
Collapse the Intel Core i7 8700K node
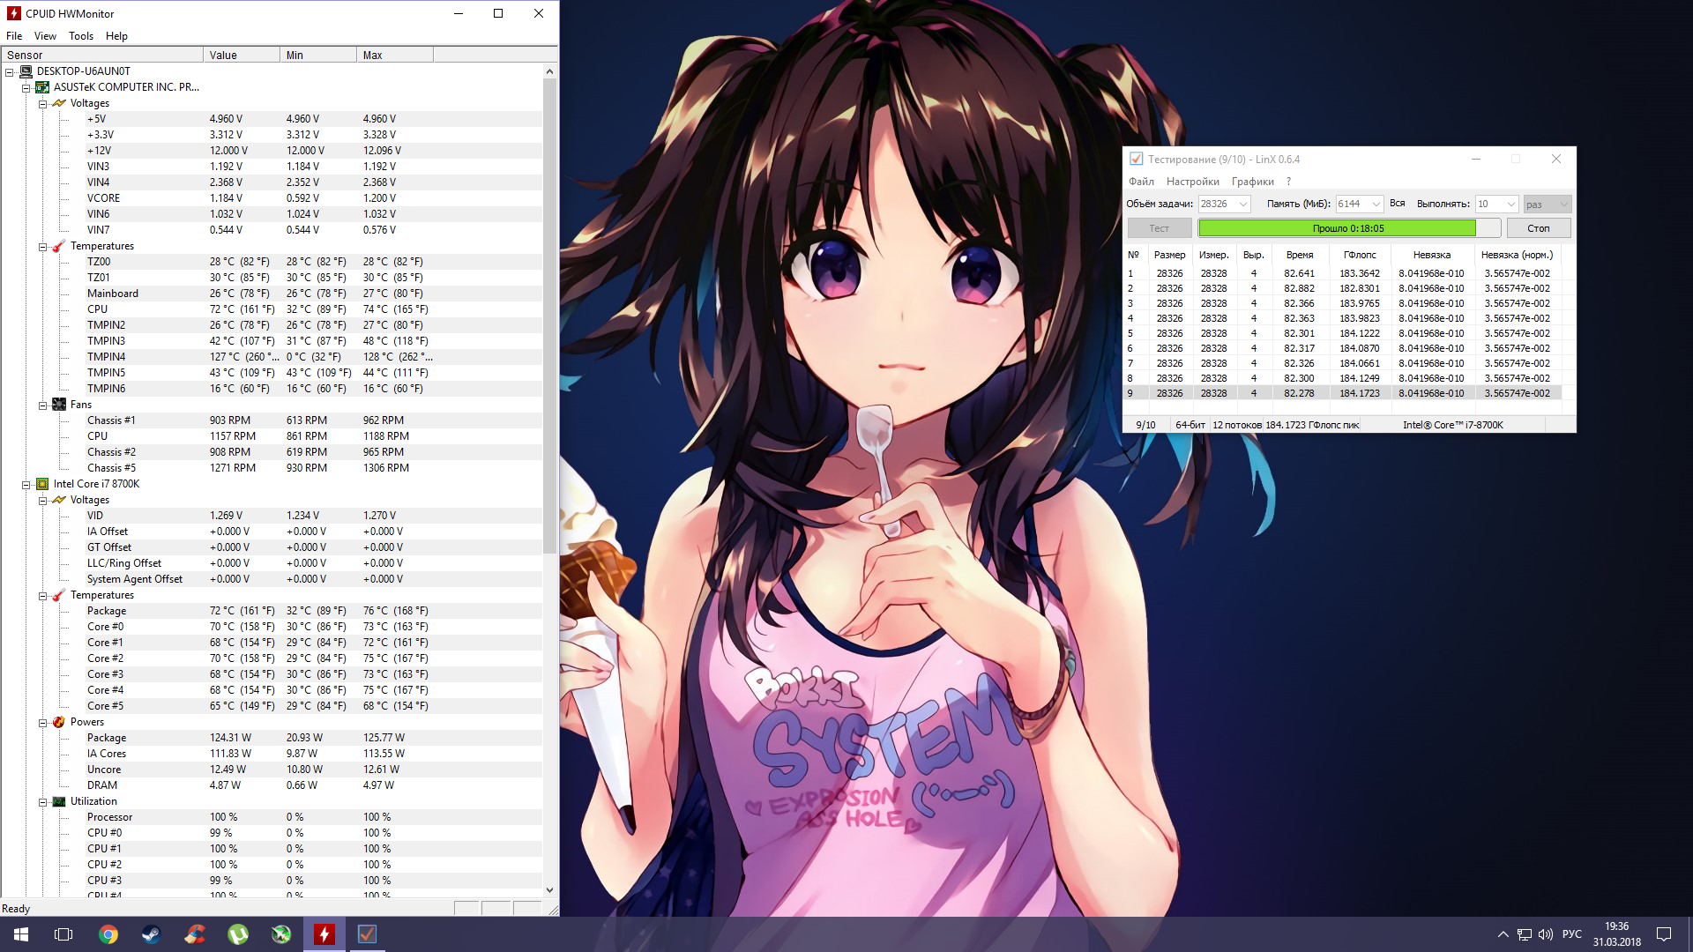point(26,484)
